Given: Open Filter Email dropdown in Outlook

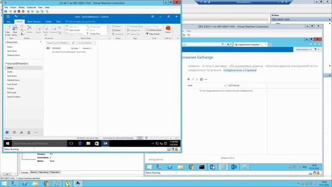Looking at the screenshot, I should click(154, 34).
